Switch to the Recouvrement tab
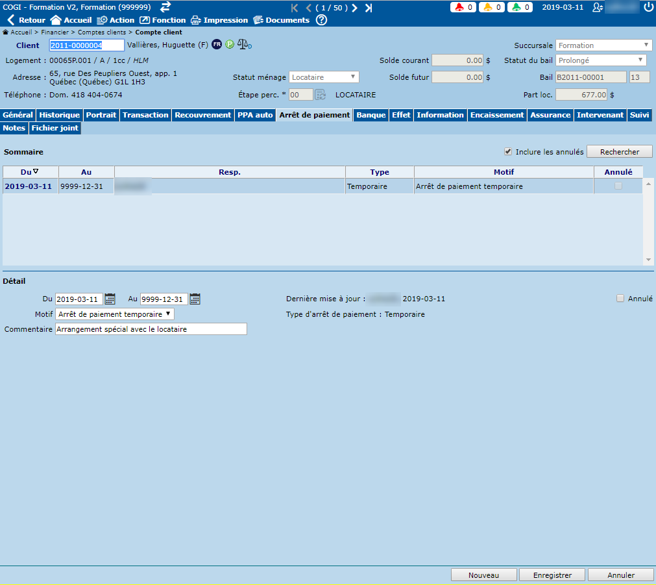 203,115
